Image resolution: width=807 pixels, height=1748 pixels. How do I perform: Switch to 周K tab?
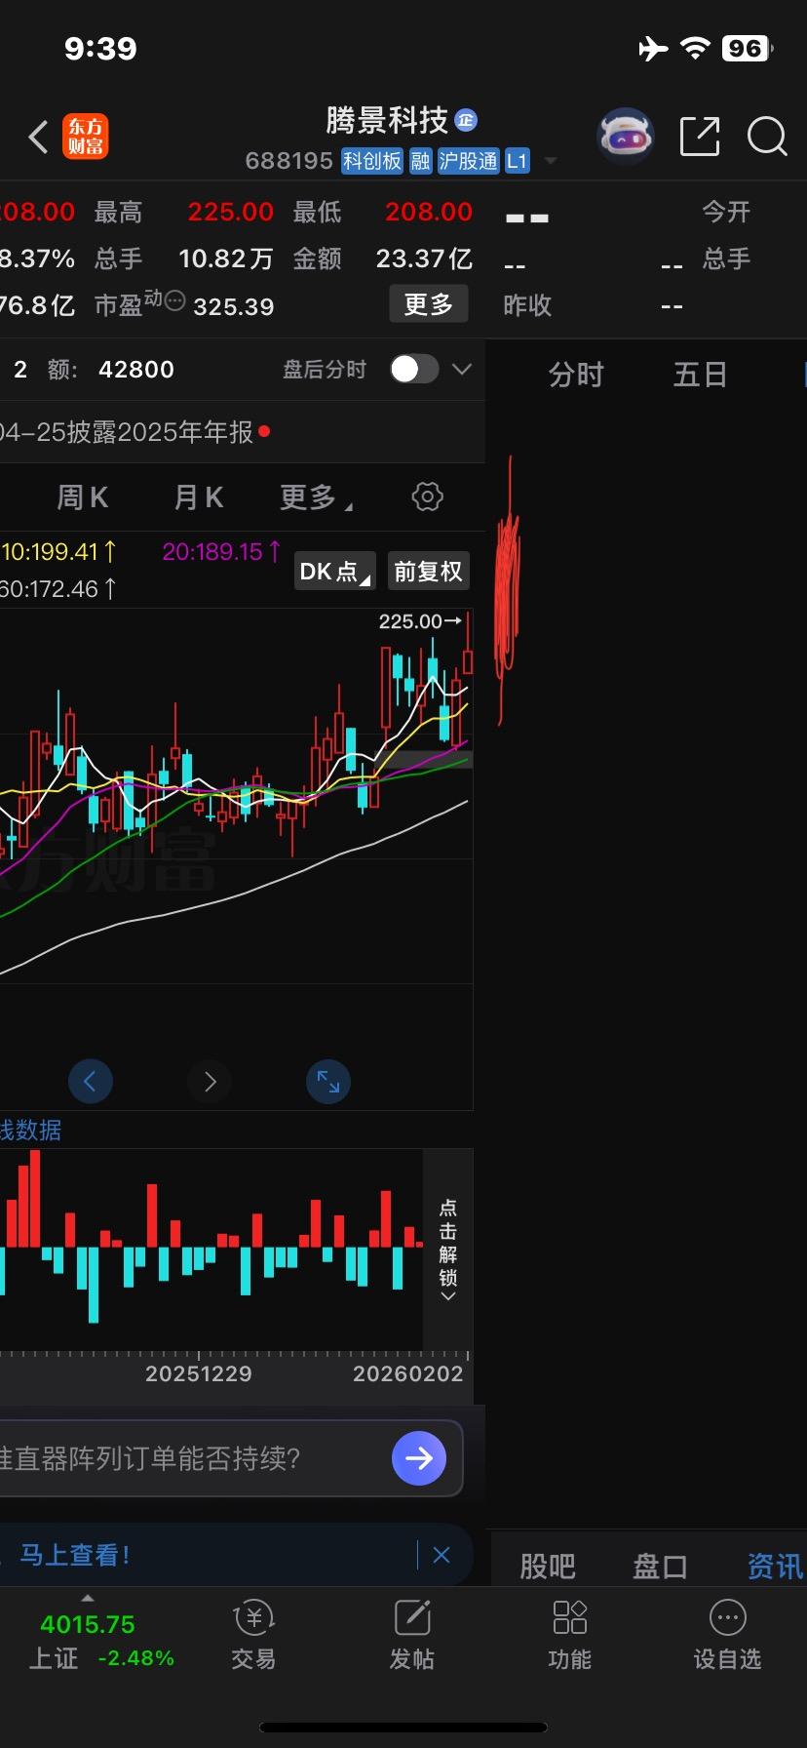pyautogui.click(x=83, y=497)
